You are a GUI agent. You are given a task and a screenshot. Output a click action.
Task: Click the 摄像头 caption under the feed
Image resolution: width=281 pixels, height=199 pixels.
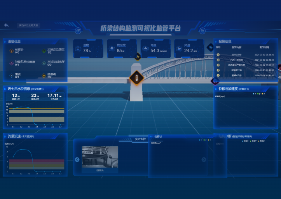tap(100, 170)
